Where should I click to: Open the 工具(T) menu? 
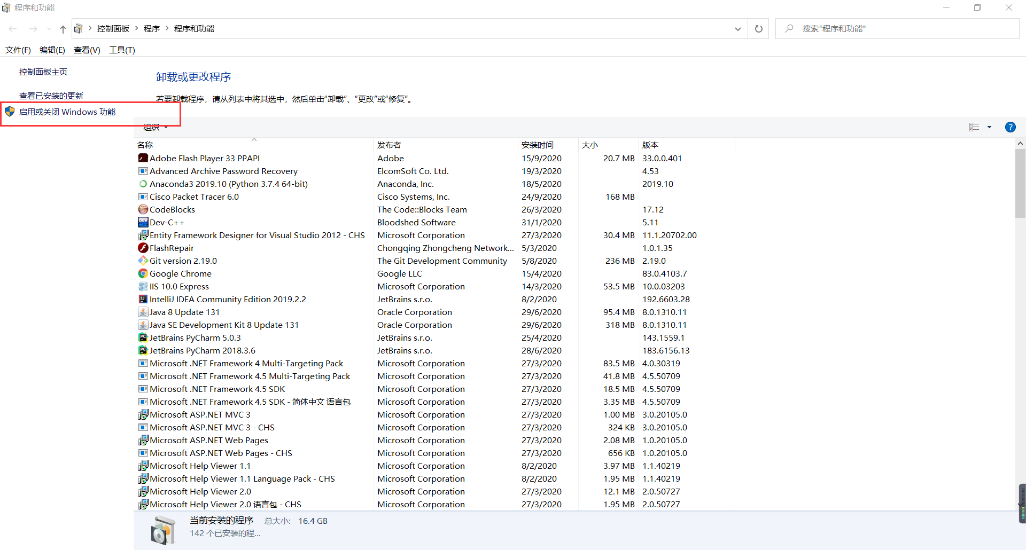click(x=121, y=50)
